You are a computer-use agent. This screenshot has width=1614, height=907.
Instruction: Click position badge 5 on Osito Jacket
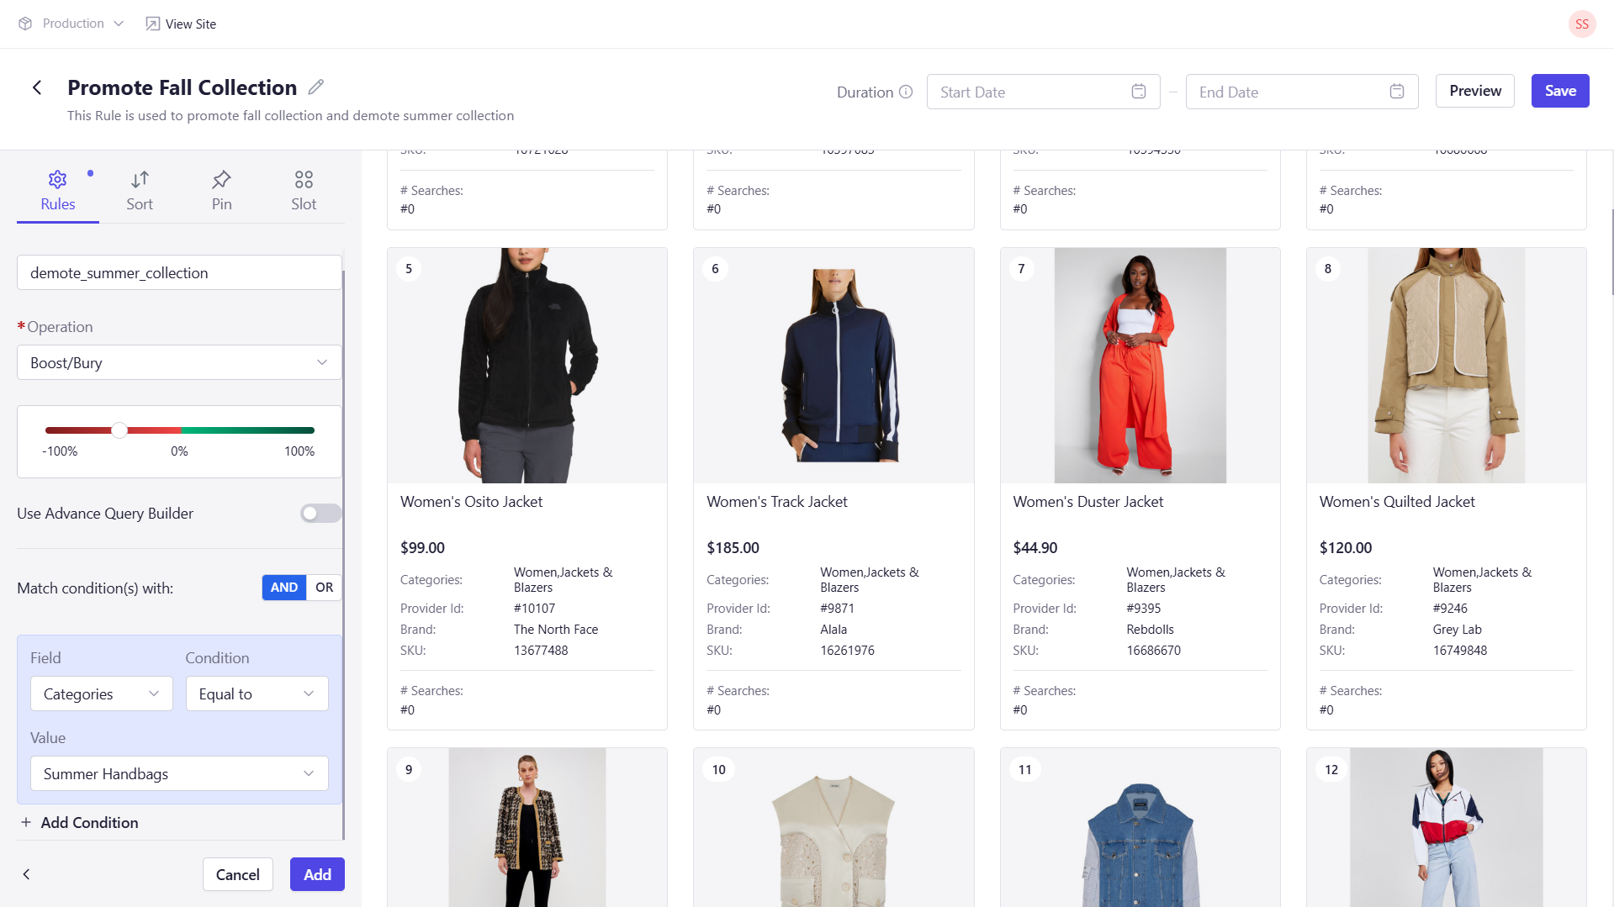click(409, 269)
